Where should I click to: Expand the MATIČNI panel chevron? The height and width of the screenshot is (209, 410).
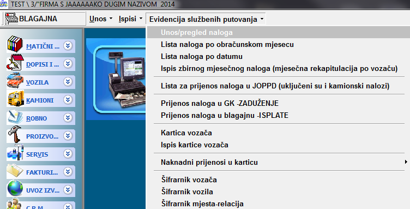pyautogui.click(x=68, y=46)
